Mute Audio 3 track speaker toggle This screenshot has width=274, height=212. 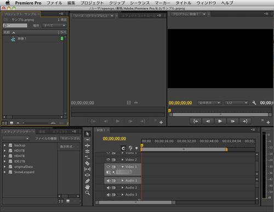109,194
